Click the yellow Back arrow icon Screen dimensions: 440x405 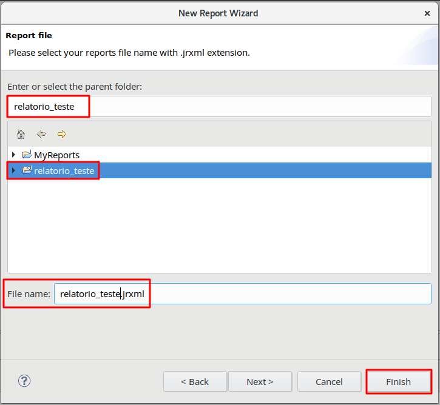[41, 134]
